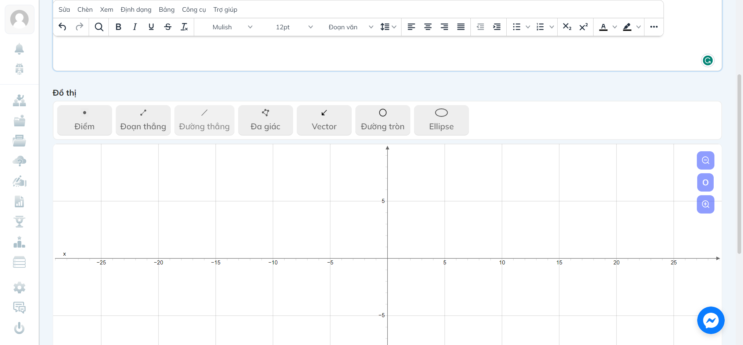Insert a bulleted list
Viewport: 743px width, 345px height.
[517, 27]
